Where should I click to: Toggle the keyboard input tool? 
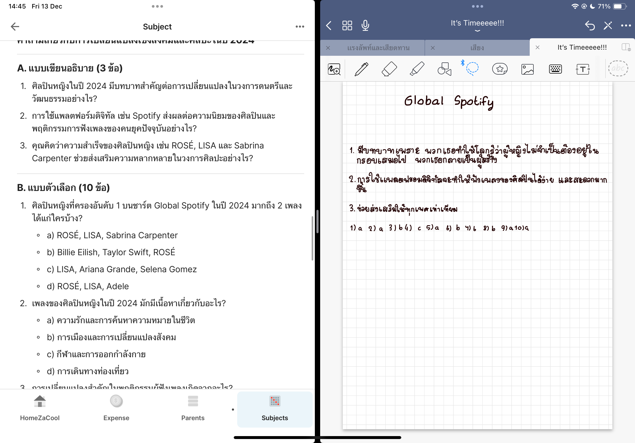pyautogui.click(x=555, y=69)
